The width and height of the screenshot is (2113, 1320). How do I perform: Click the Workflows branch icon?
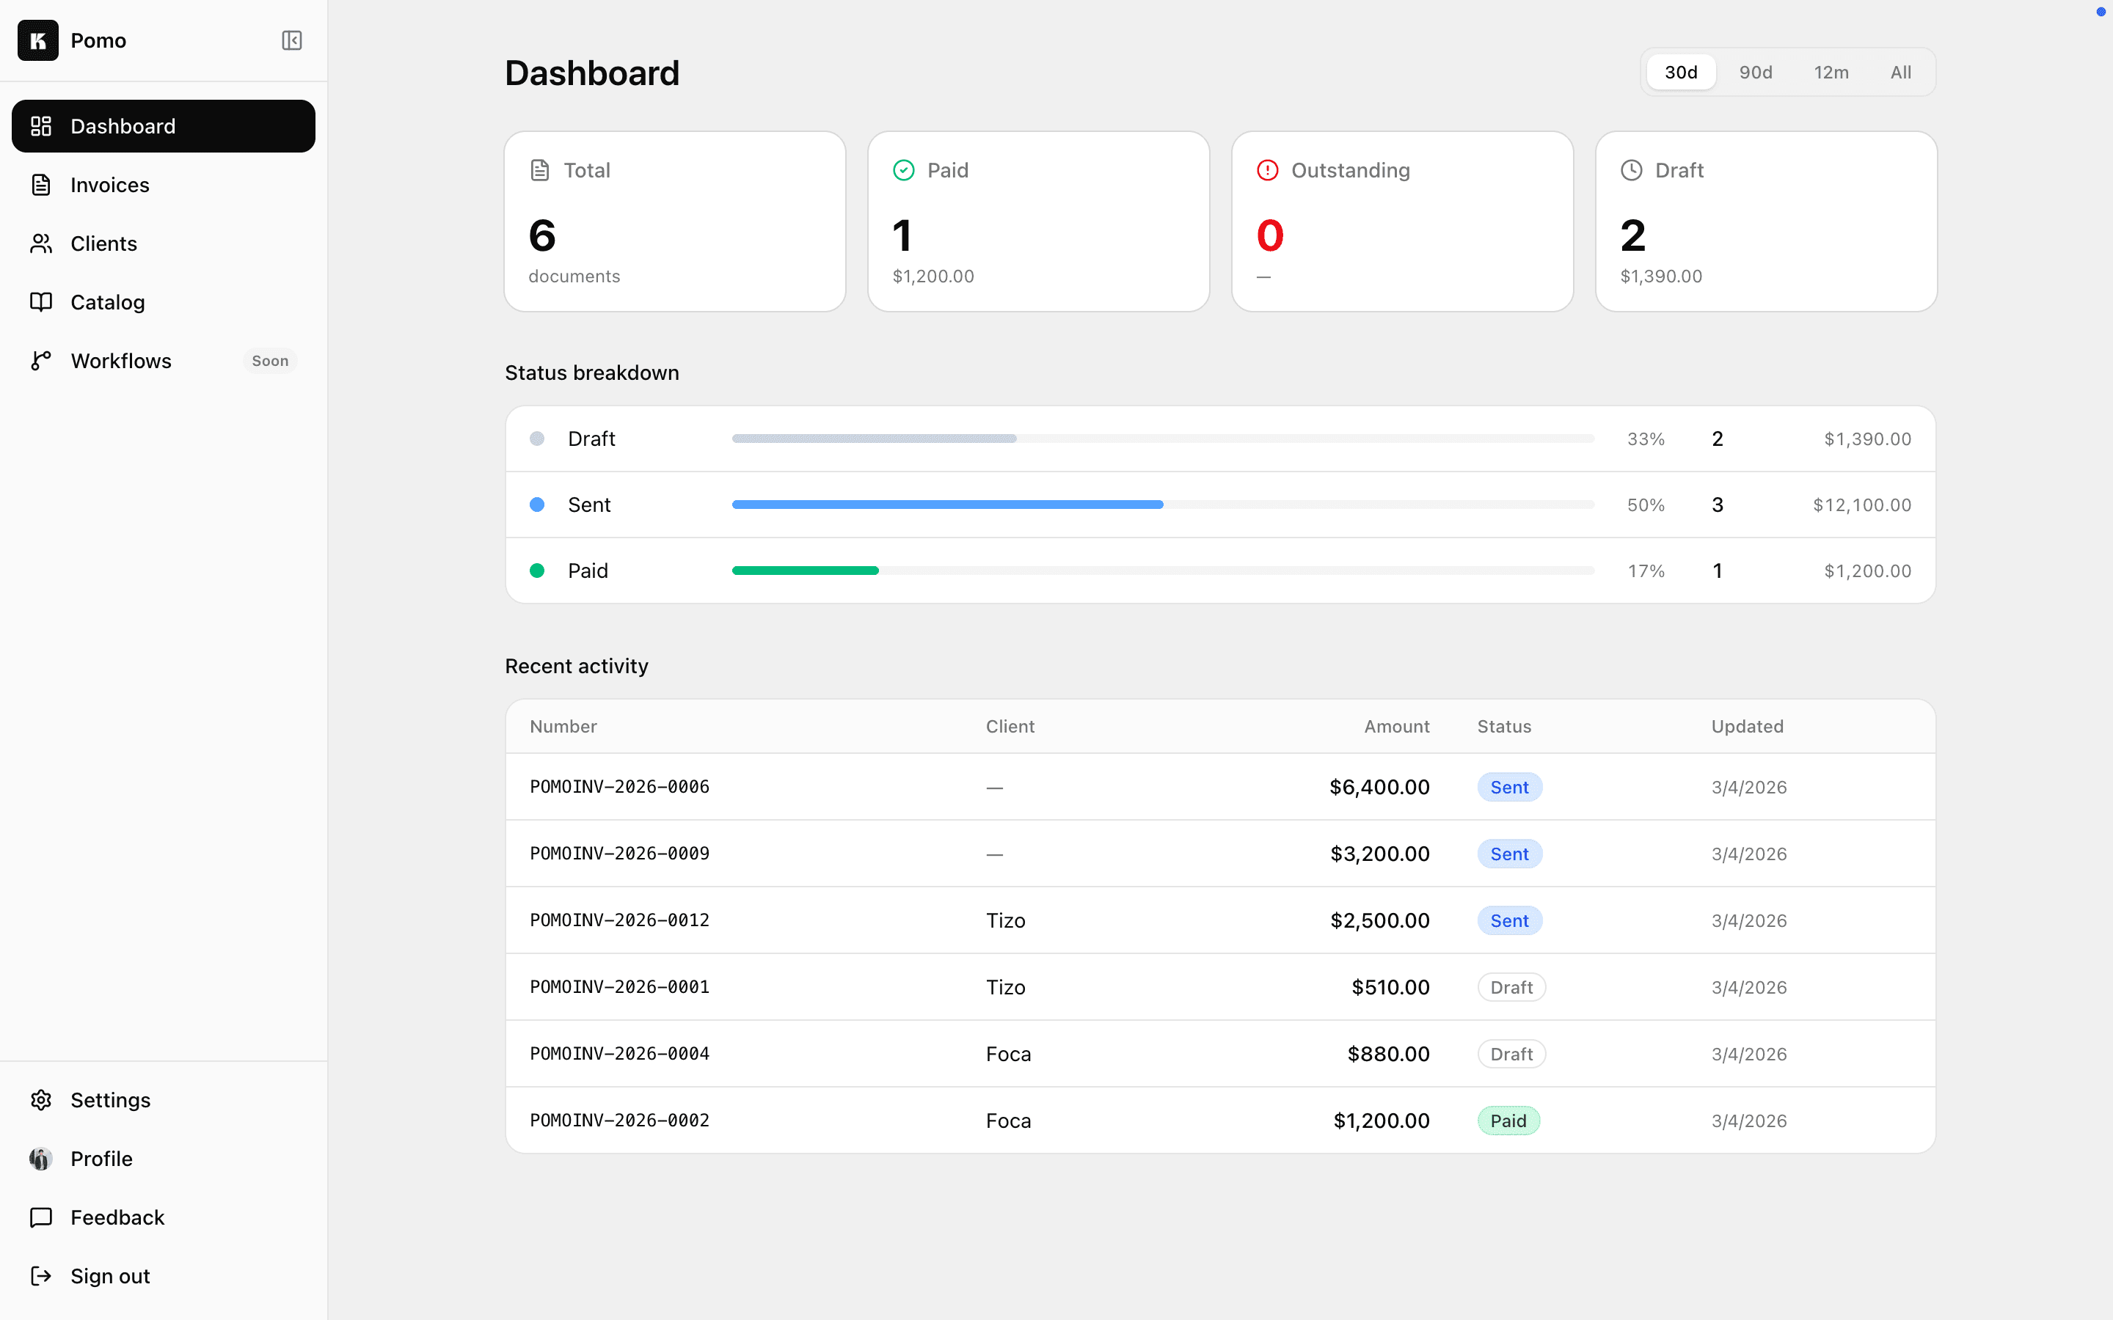41,359
